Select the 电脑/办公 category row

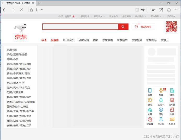tap(13, 59)
